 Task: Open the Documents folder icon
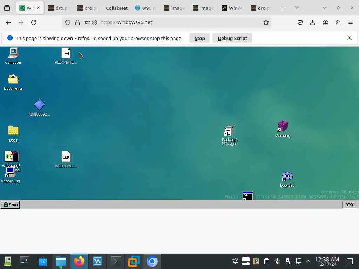13,82
